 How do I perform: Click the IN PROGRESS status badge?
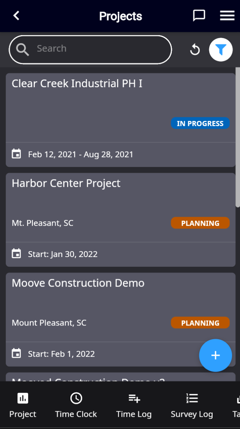(200, 123)
